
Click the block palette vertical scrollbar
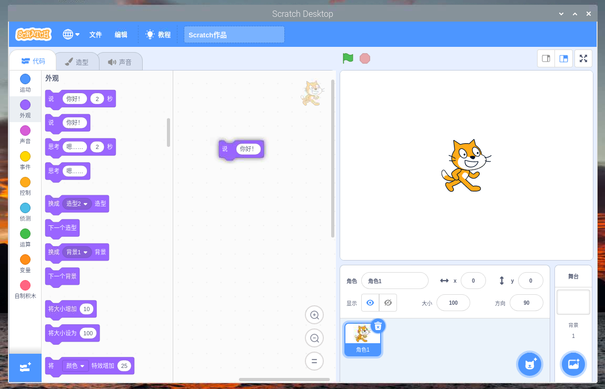(x=168, y=132)
